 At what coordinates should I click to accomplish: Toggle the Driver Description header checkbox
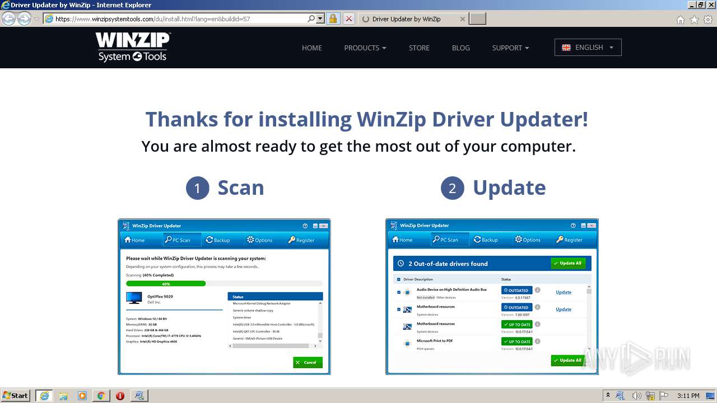click(399, 279)
